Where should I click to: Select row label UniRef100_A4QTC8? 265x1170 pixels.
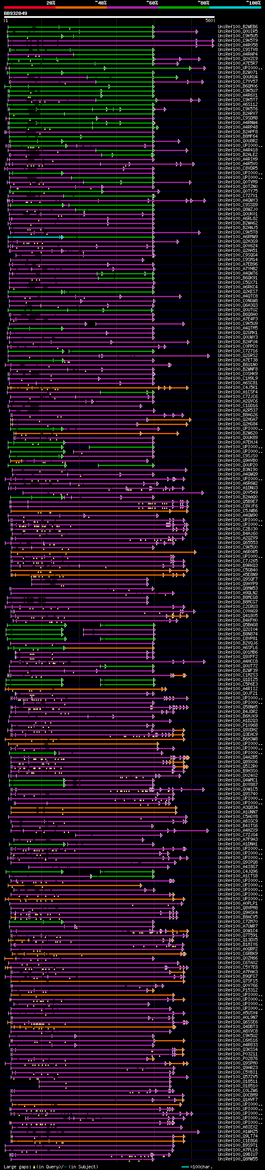(238, 296)
